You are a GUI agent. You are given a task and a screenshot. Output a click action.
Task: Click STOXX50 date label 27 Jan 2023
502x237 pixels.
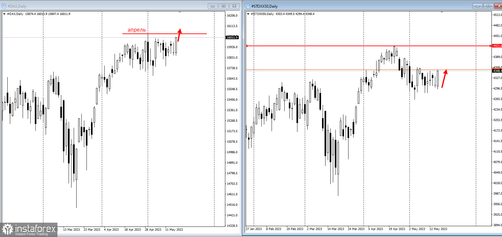coord(254,229)
